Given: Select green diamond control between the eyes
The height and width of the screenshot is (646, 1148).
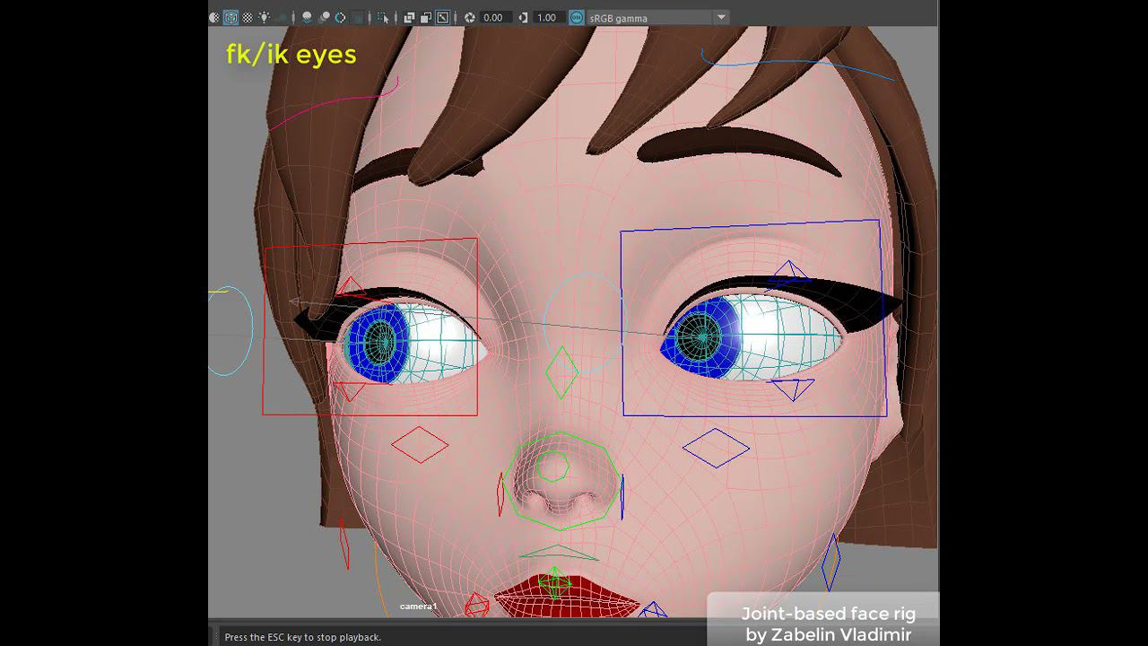Looking at the screenshot, I should 561,372.
